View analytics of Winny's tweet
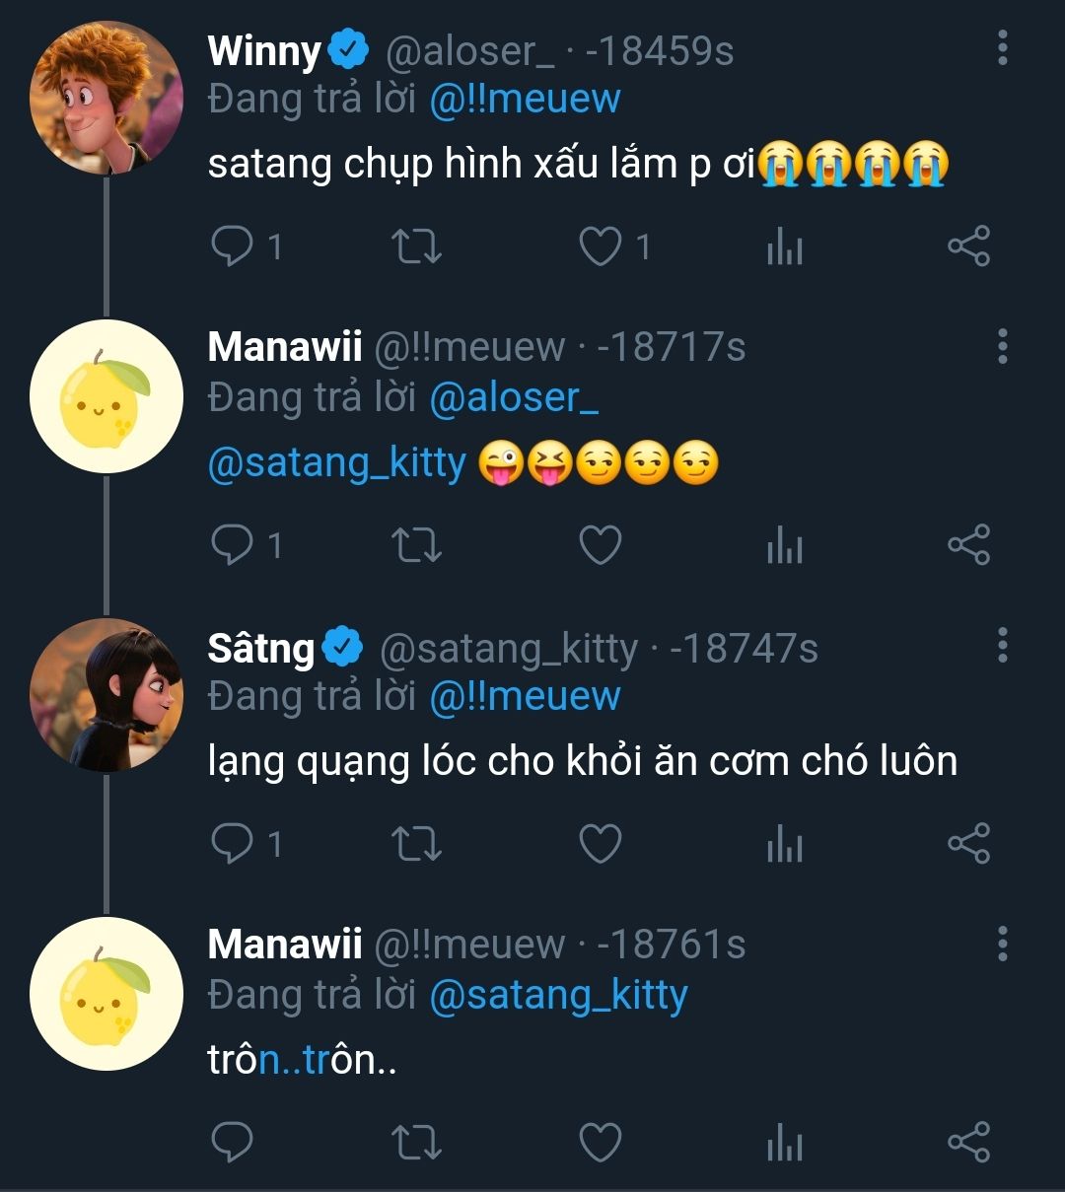 click(784, 246)
